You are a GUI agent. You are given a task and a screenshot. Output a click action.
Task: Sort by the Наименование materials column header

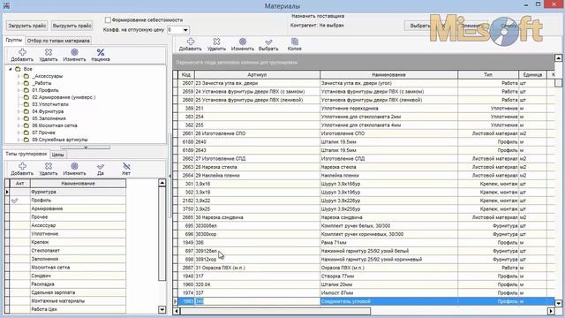pos(388,74)
